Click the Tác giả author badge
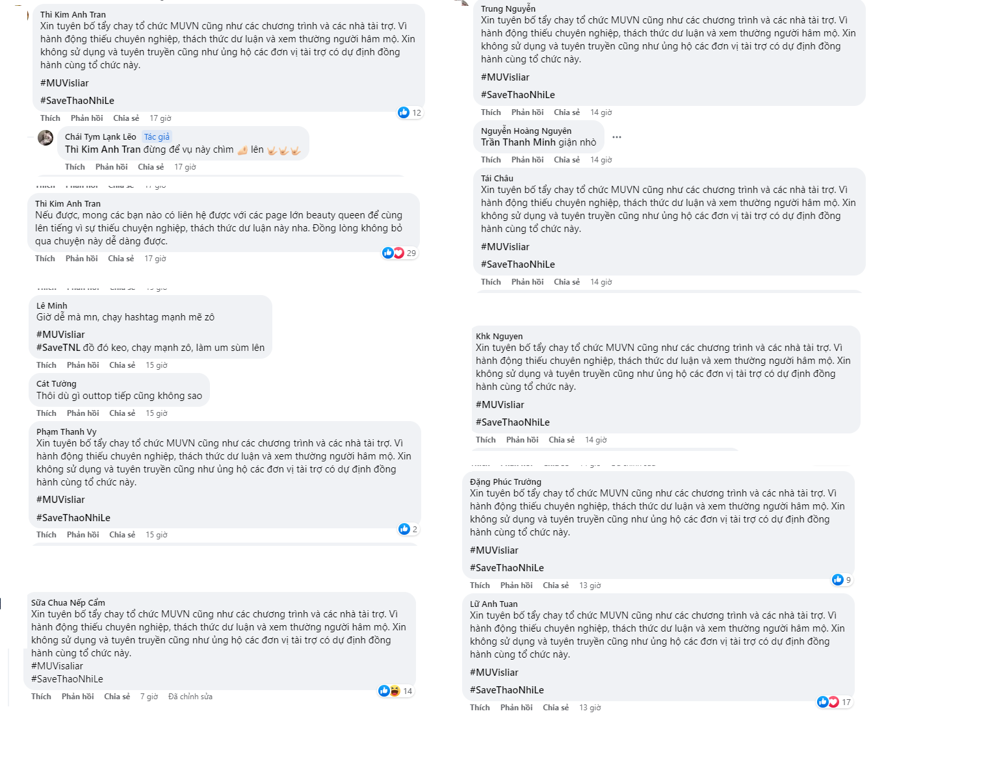 tap(157, 136)
